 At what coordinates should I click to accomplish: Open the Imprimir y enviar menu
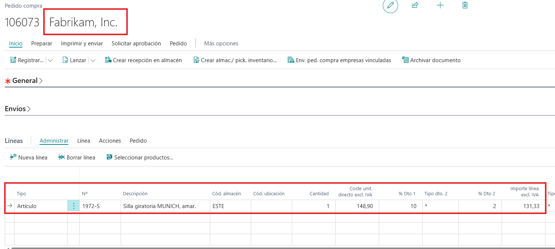tap(82, 44)
